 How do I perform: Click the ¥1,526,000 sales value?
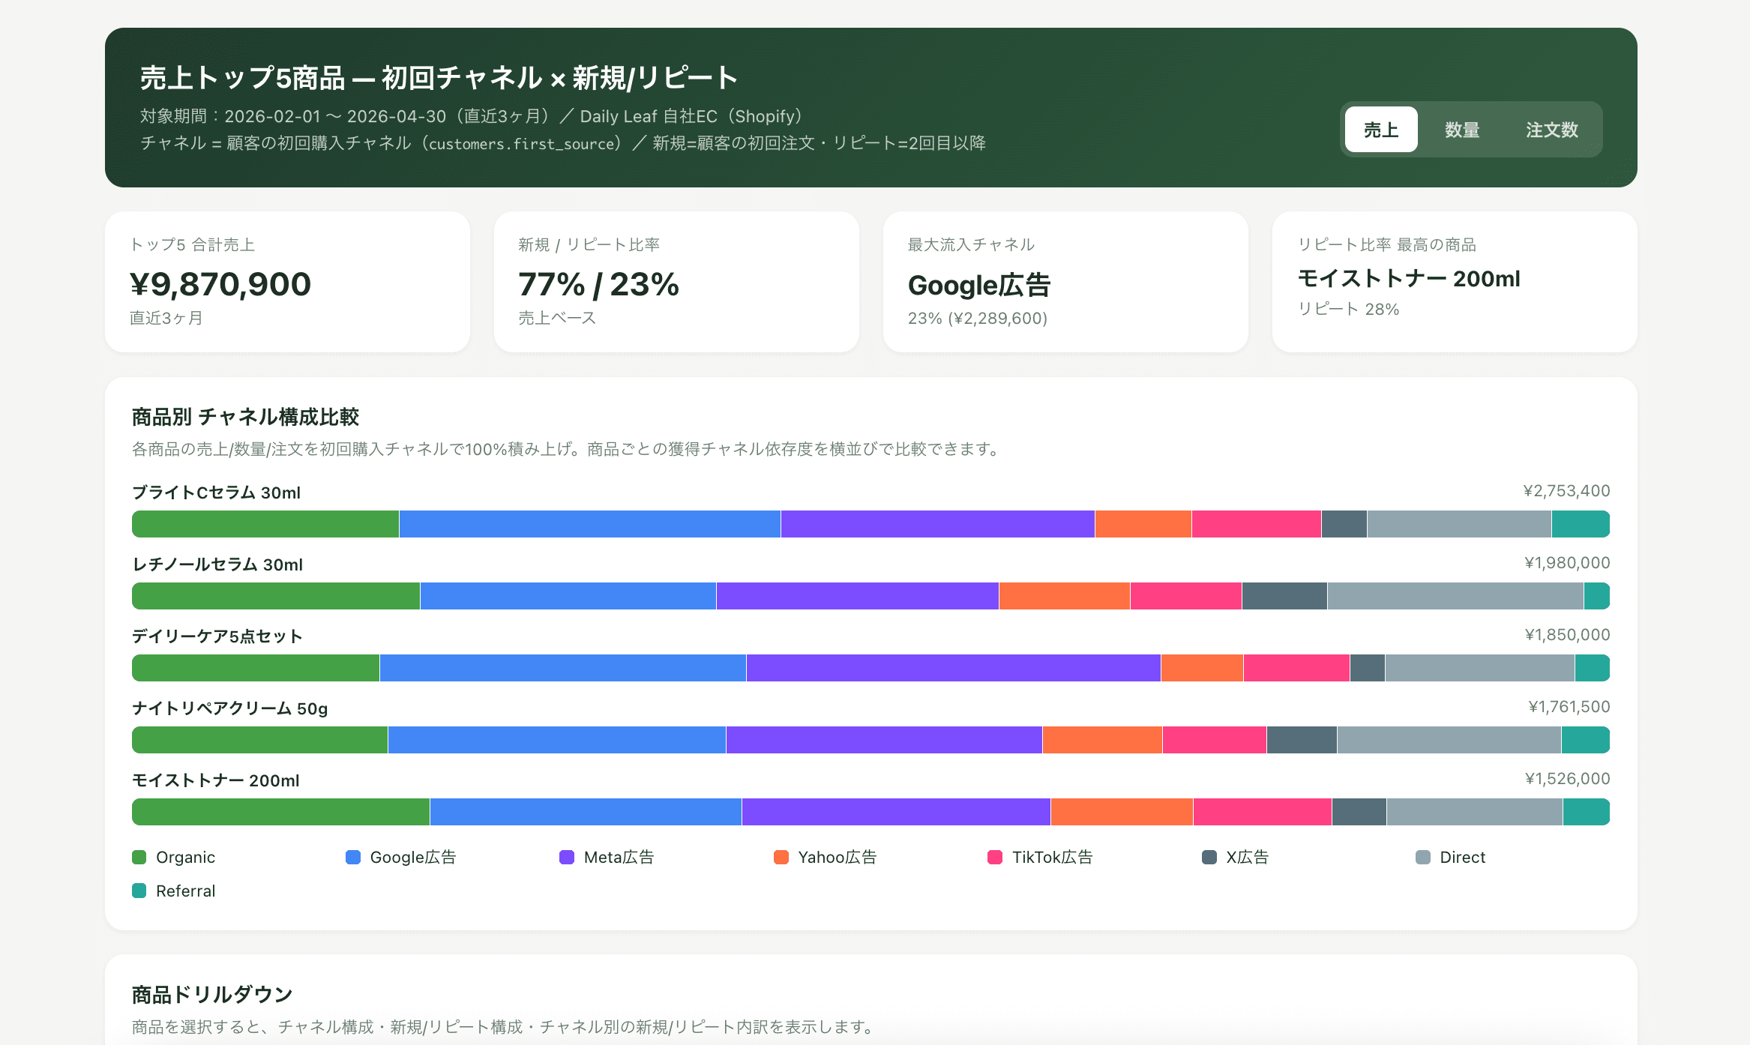click(x=1567, y=779)
